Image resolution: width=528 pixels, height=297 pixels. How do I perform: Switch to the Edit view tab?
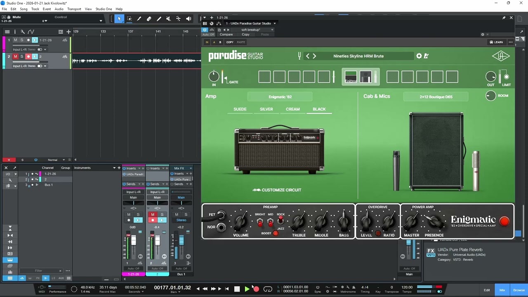[x=487, y=290]
